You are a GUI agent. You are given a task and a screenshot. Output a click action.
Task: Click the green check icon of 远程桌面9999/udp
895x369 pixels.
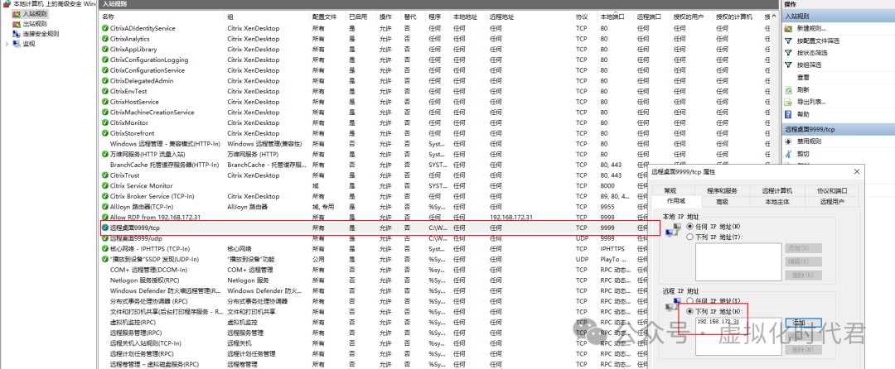point(105,238)
